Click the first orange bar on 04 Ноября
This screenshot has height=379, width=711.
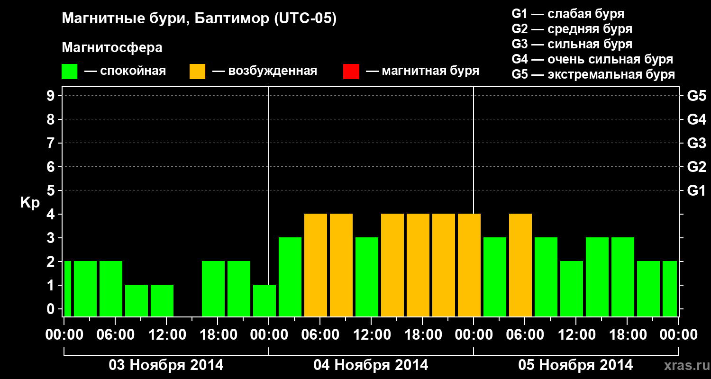tap(316, 265)
